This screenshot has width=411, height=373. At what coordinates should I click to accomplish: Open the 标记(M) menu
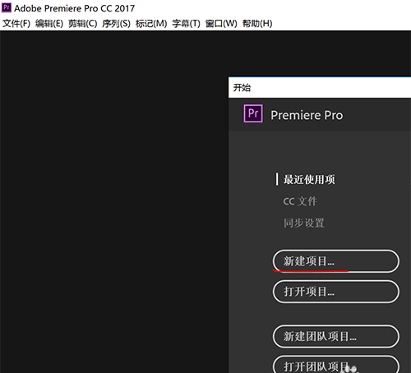(x=151, y=24)
